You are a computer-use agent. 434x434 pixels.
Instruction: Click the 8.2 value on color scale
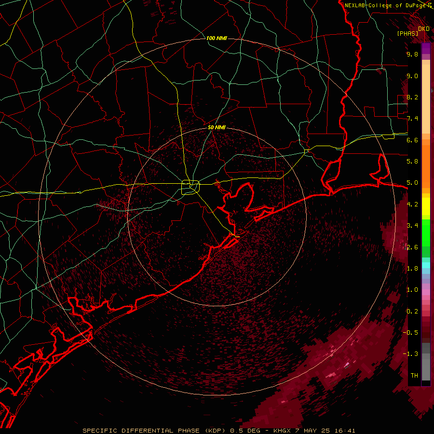click(x=412, y=97)
